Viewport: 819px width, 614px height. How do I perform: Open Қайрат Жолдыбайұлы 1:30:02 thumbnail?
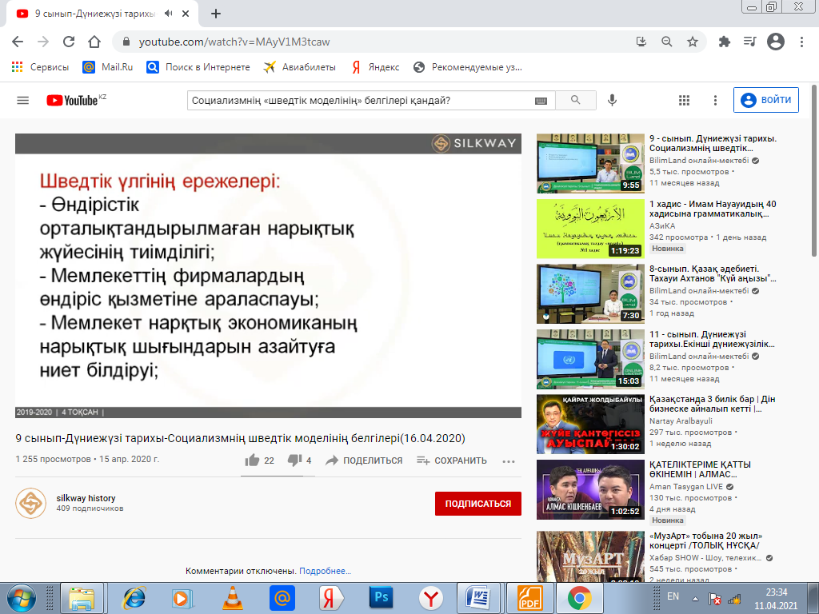tap(591, 424)
